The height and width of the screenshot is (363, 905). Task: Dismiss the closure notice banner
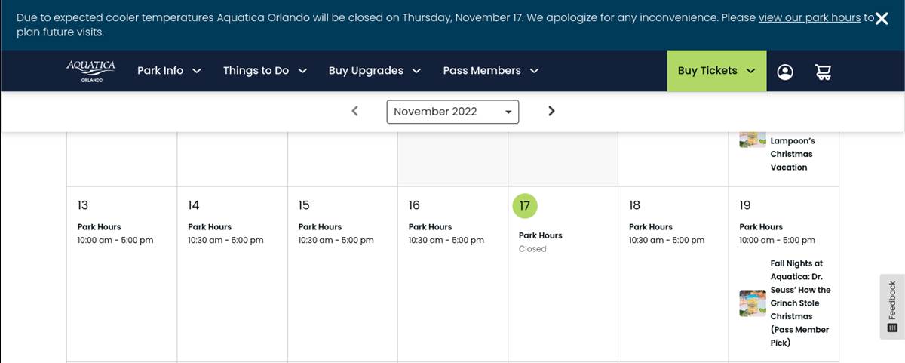pos(882,19)
